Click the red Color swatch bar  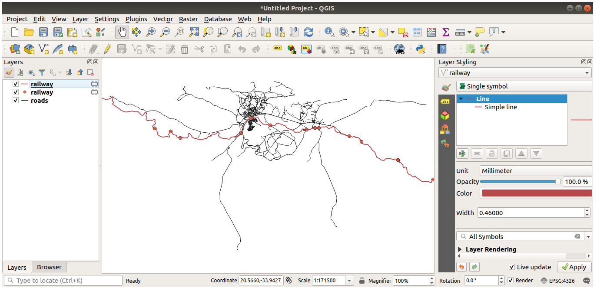click(x=536, y=193)
